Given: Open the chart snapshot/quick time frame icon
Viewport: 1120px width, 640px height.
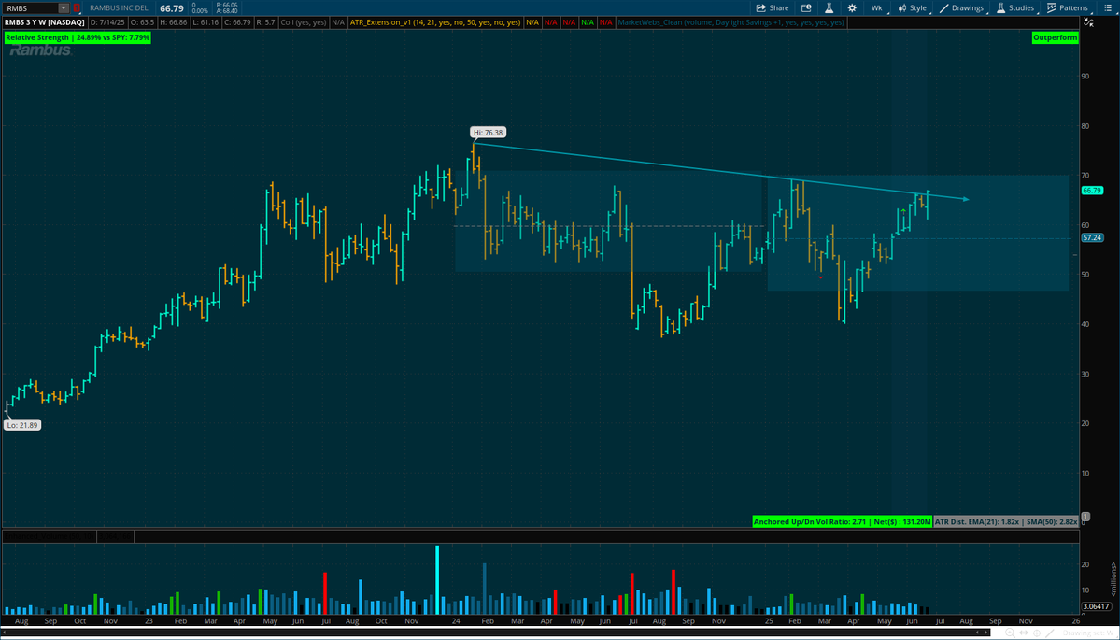Looking at the screenshot, I should coord(806,7).
